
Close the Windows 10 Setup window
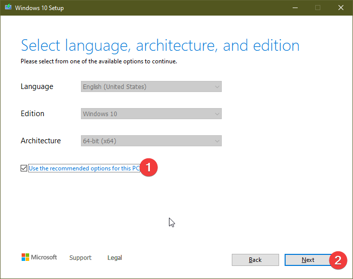pyautogui.click(x=341, y=8)
